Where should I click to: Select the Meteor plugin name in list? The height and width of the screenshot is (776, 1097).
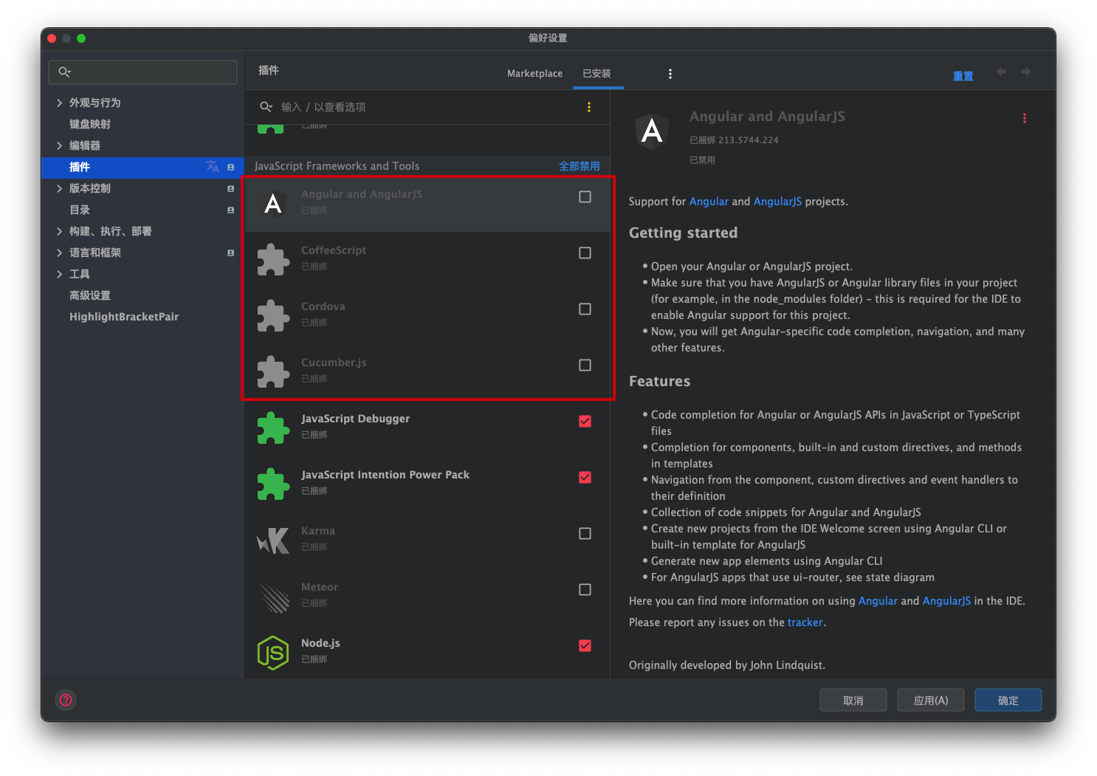tap(320, 587)
